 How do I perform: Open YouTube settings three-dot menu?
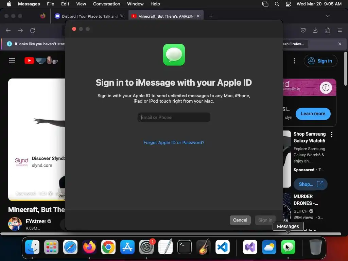tap(294, 61)
